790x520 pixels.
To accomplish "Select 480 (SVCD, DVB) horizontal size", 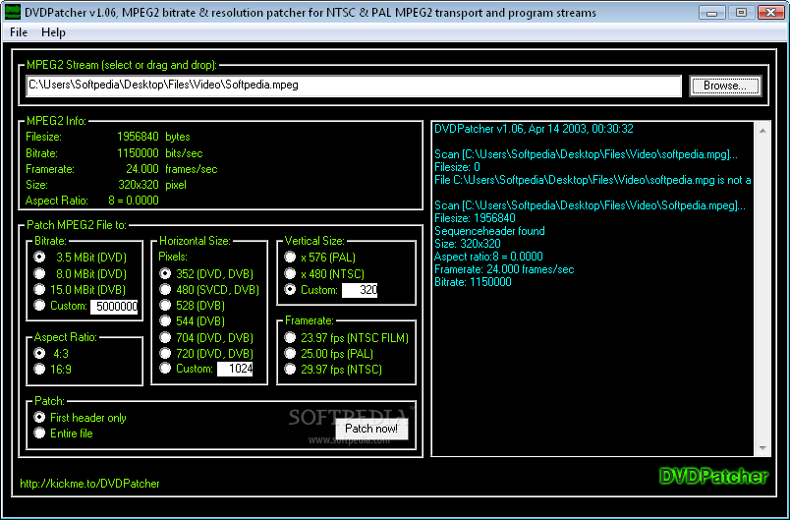I will [x=209, y=290].
